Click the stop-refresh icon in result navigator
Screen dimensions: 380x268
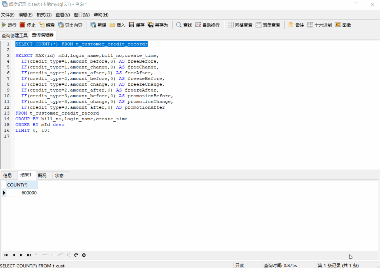tap(84, 255)
